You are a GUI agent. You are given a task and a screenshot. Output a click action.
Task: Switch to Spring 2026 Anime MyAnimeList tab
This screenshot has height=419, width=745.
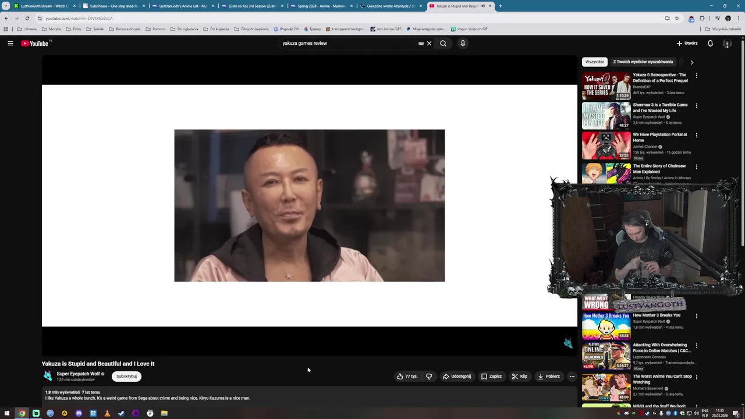pos(321,6)
